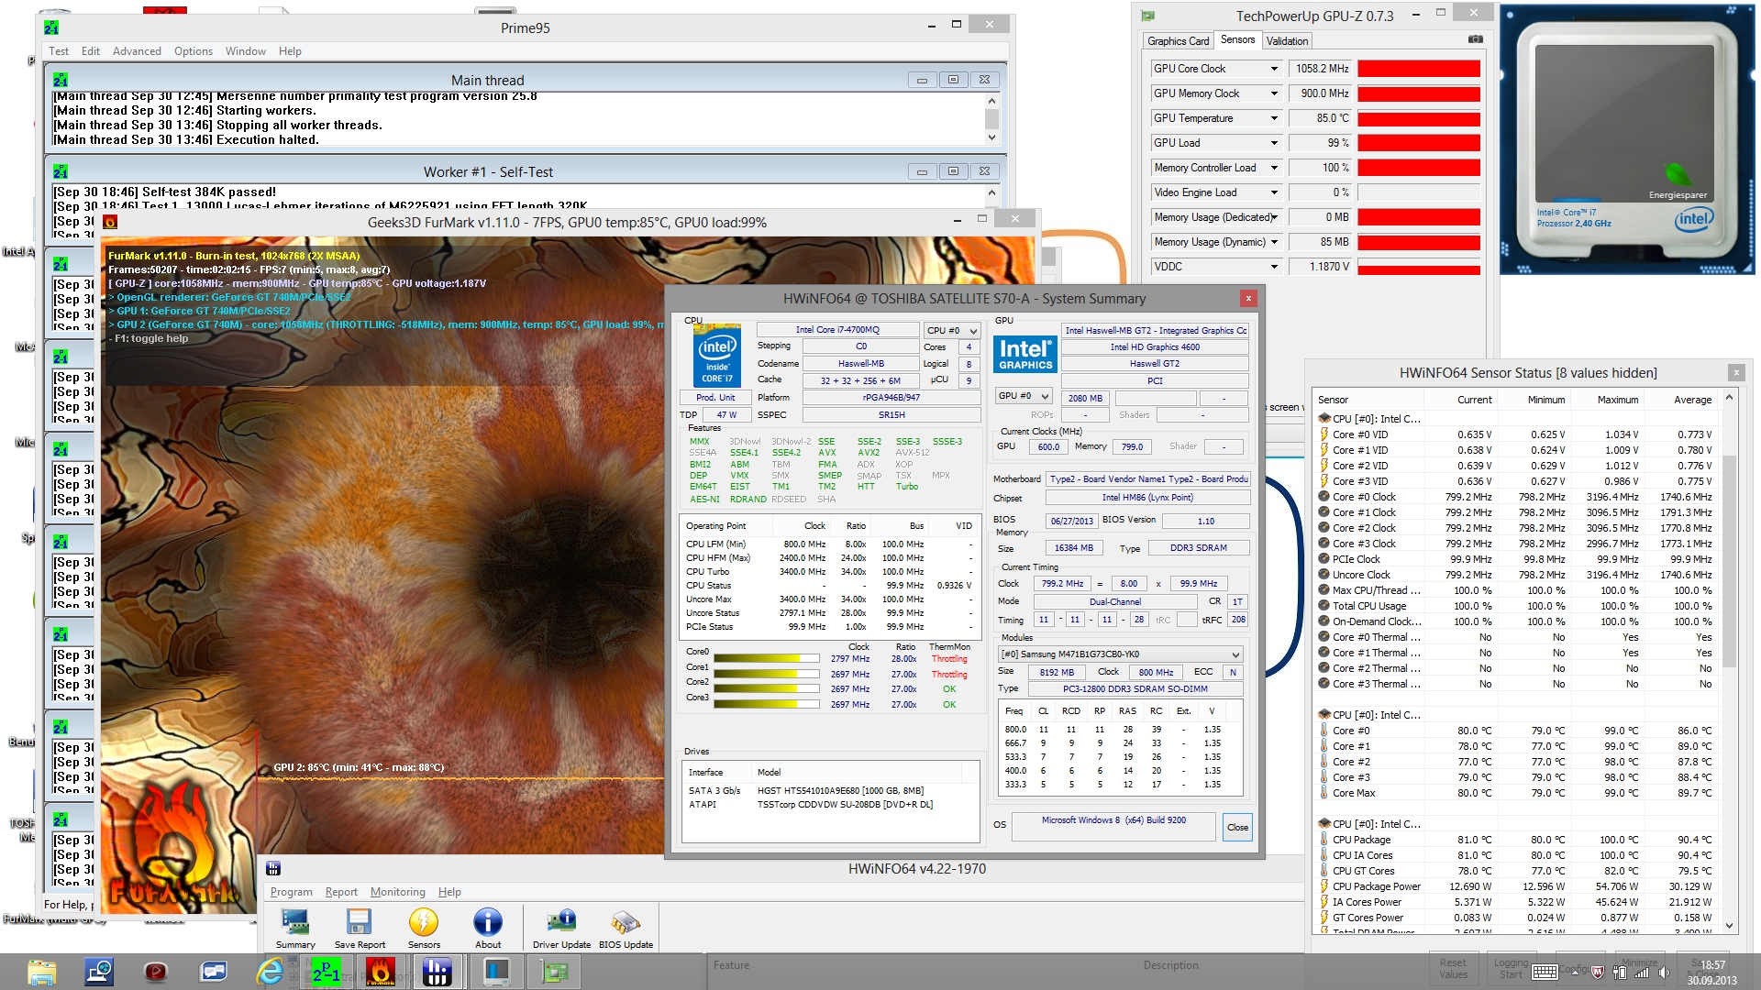
Task: Open HWiNFO64 Monitoring menu
Action: pyautogui.click(x=398, y=892)
